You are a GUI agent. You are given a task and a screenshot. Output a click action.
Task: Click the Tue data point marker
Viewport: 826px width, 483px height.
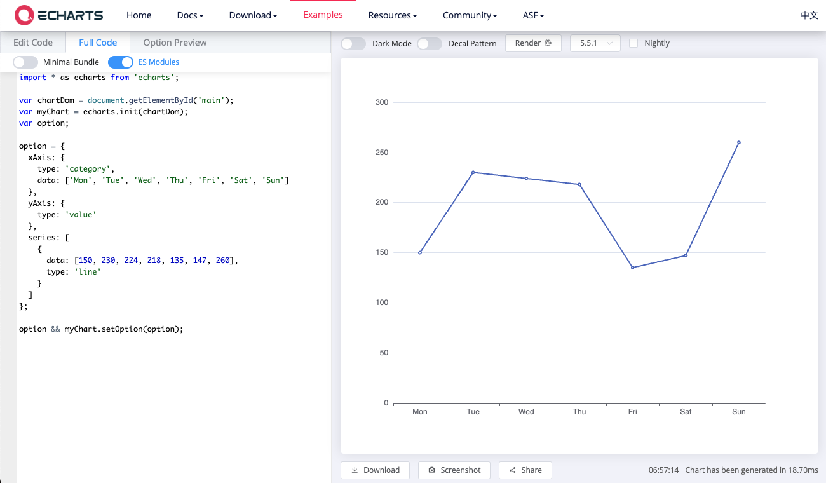(x=473, y=172)
